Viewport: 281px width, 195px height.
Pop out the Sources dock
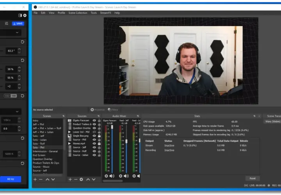pyautogui.click(x=99, y=116)
